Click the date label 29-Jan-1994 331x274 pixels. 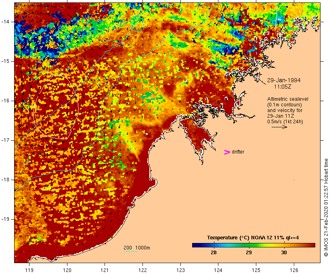tap(284, 80)
